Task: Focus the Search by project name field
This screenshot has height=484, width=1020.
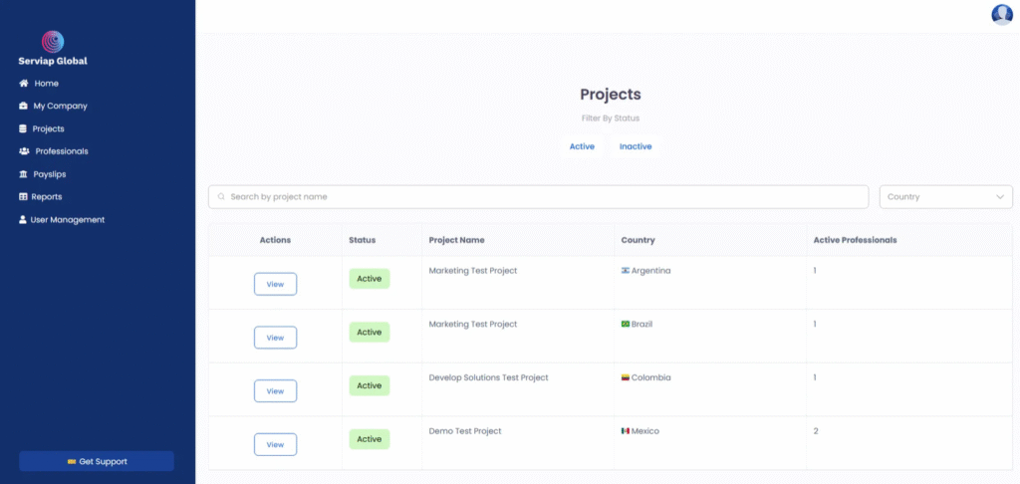Action: pos(538,197)
